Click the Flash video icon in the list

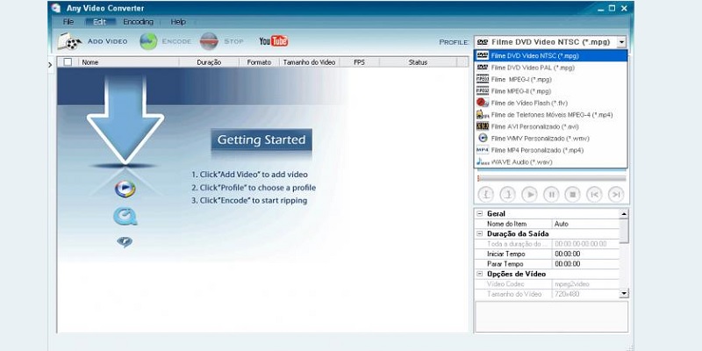pos(482,103)
